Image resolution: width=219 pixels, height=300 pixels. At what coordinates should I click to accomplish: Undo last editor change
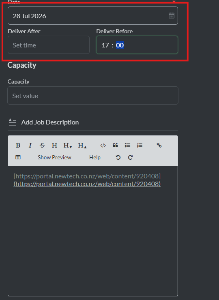point(118,157)
